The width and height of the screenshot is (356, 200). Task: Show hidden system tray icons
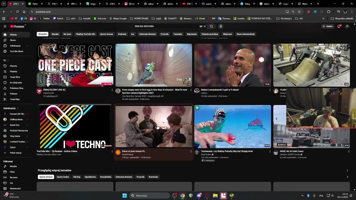click(302, 196)
